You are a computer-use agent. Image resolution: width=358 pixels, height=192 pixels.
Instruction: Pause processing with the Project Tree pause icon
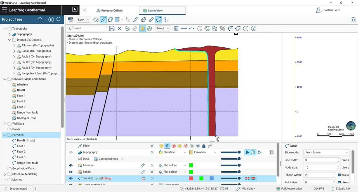[x=51, y=19]
